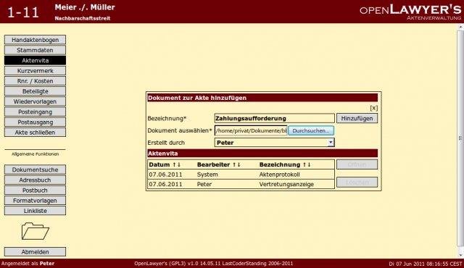Click date 07.06.2011 in Aktenprotokoll row
Image resolution: width=464 pixels, height=268 pixels.
point(165,175)
